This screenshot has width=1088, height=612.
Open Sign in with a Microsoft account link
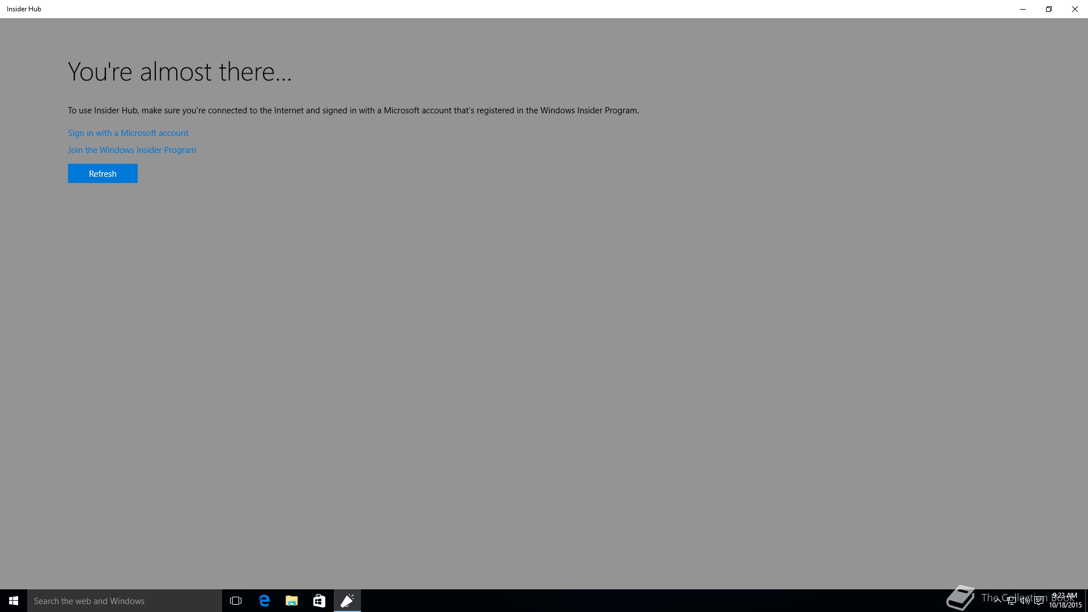click(128, 133)
